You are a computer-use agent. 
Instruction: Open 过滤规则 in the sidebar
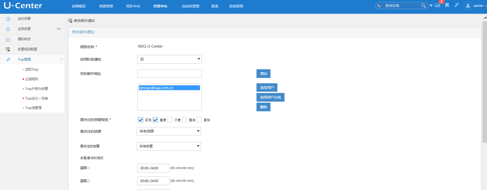(x=32, y=79)
